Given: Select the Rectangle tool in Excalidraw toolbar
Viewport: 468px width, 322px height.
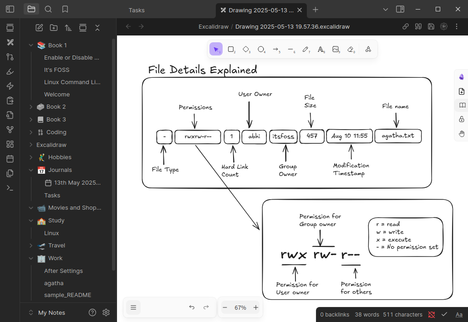Looking at the screenshot, I should click(x=231, y=49).
